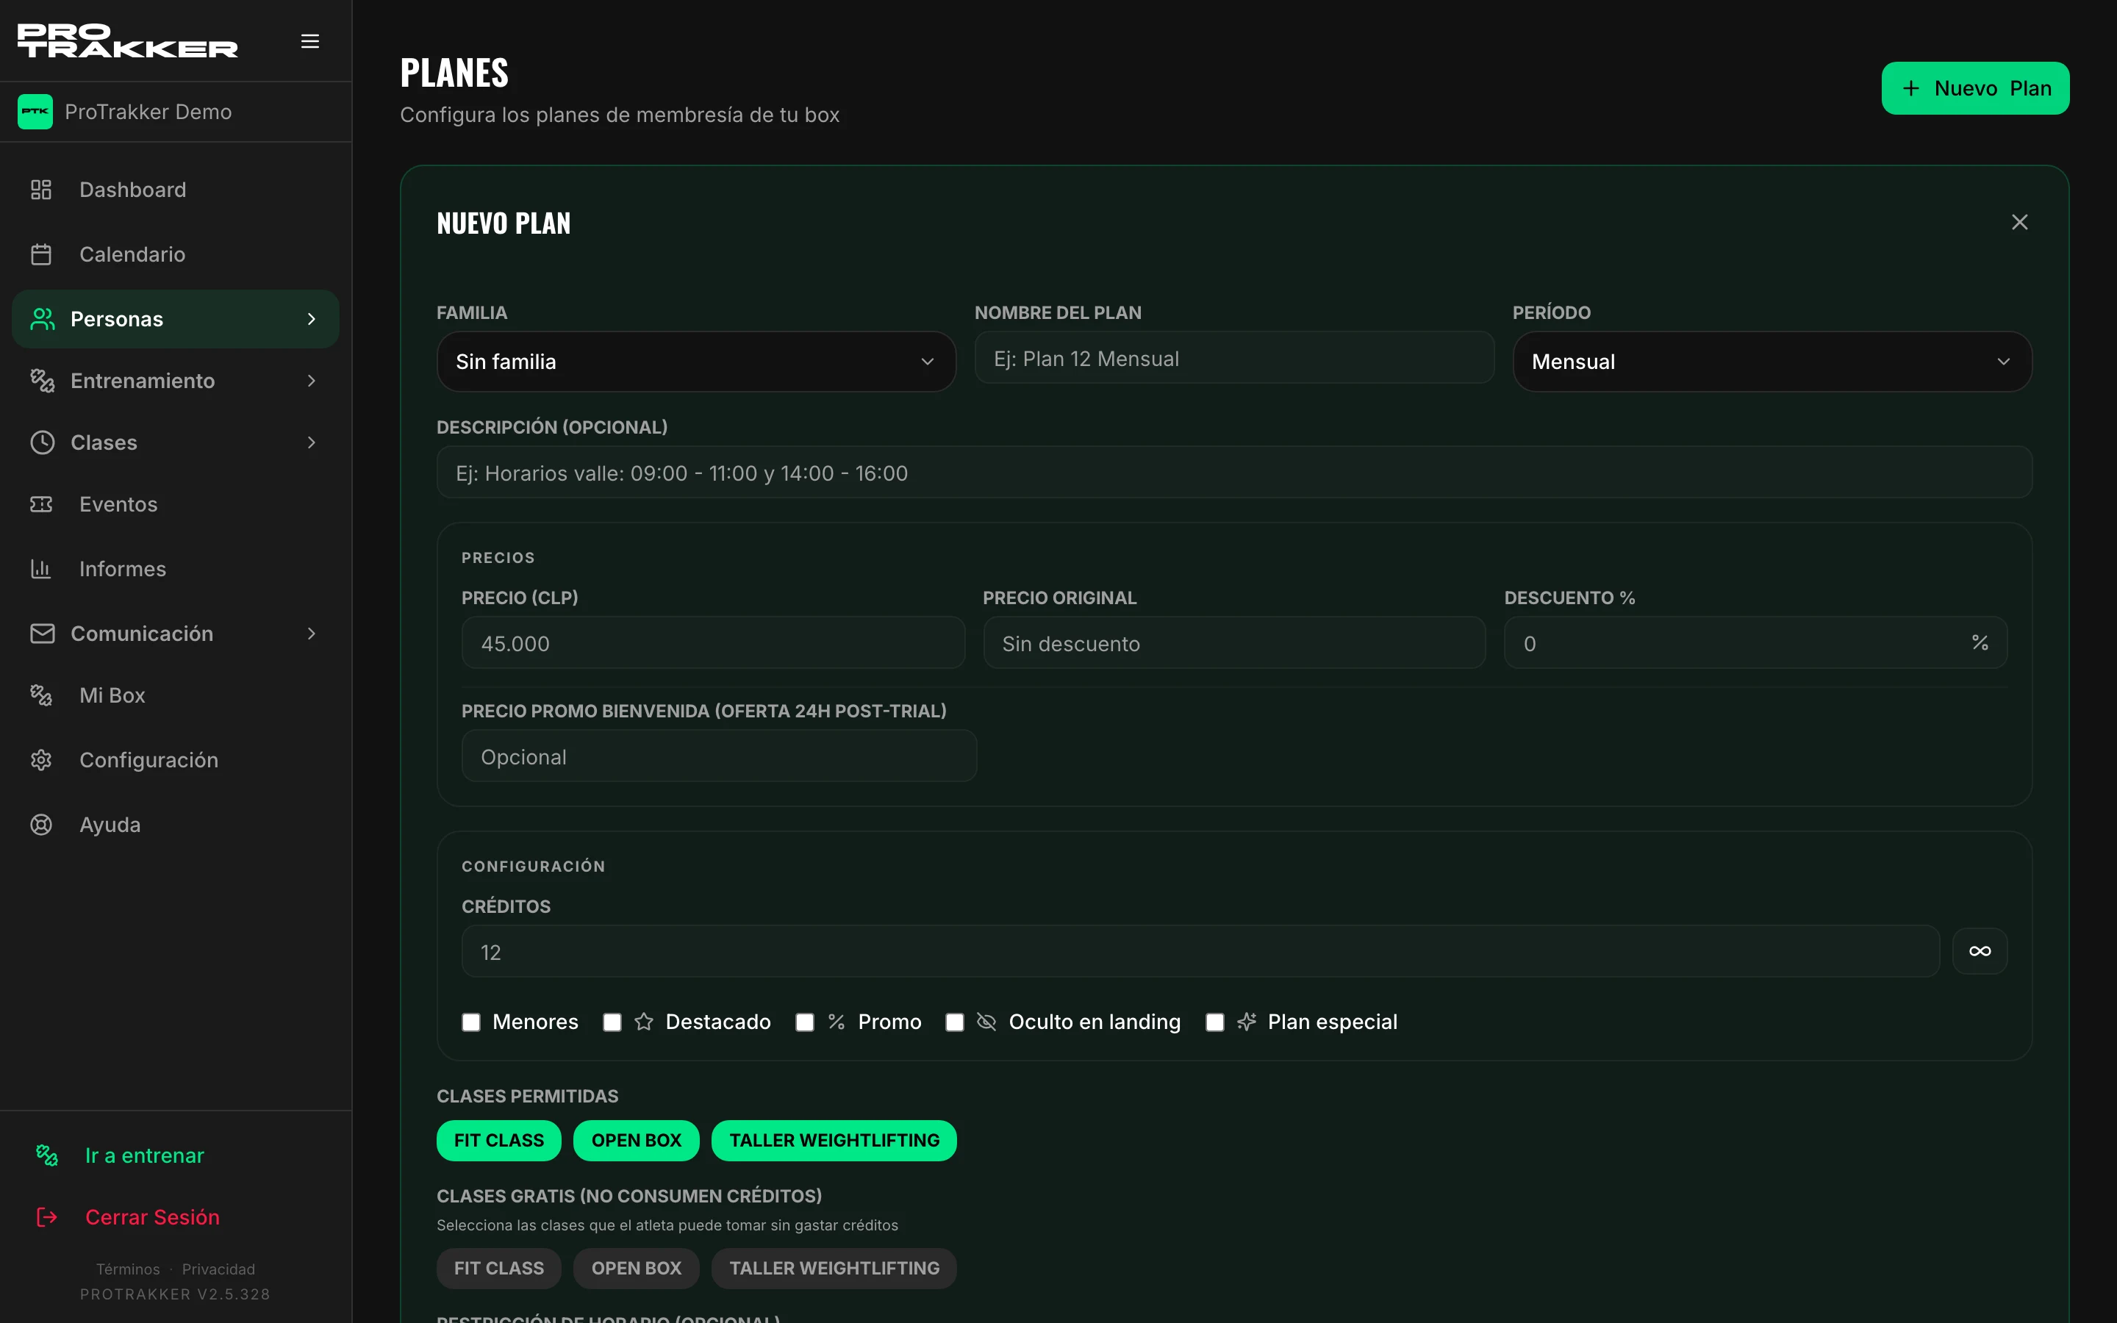The width and height of the screenshot is (2117, 1323).
Task: Click the ProTrakker Demo box name
Action: (148, 112)
